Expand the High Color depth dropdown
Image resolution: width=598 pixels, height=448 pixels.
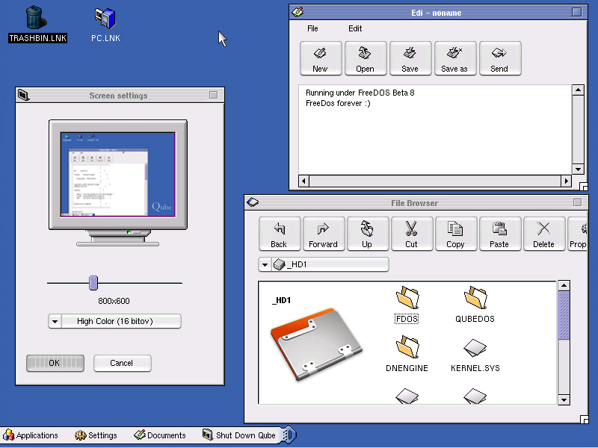pyautogui.click(x=55, y=321)
